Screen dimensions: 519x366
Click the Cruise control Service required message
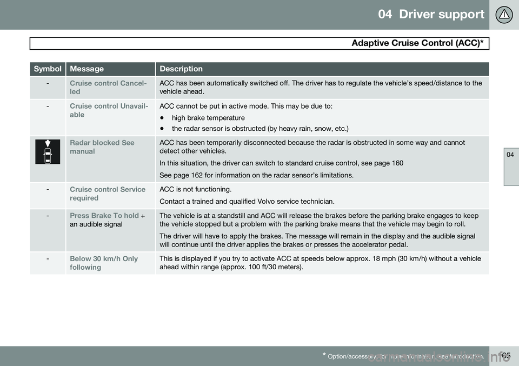point(108,194)
